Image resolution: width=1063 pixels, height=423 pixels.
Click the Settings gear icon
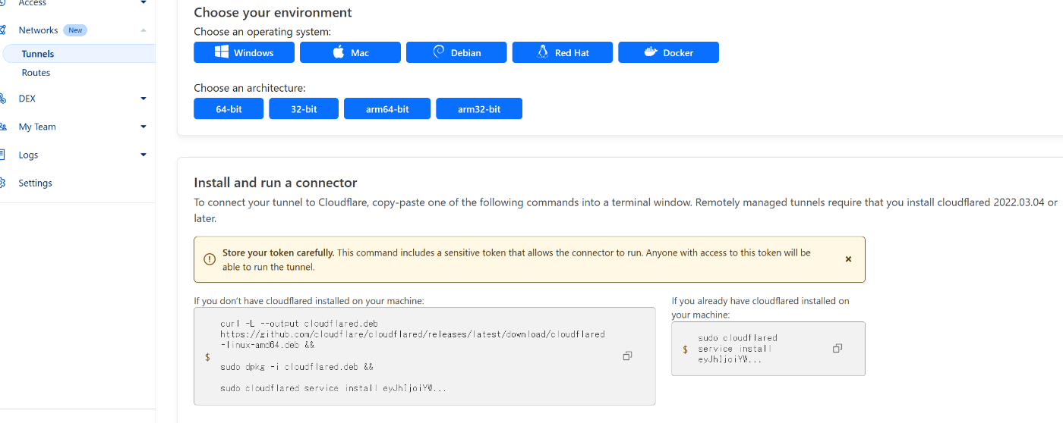2,183
